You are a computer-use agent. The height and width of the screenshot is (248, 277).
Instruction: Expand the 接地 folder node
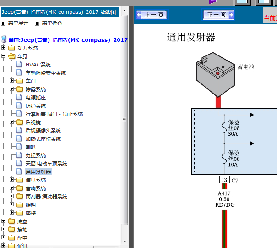(x=3, y=229)
